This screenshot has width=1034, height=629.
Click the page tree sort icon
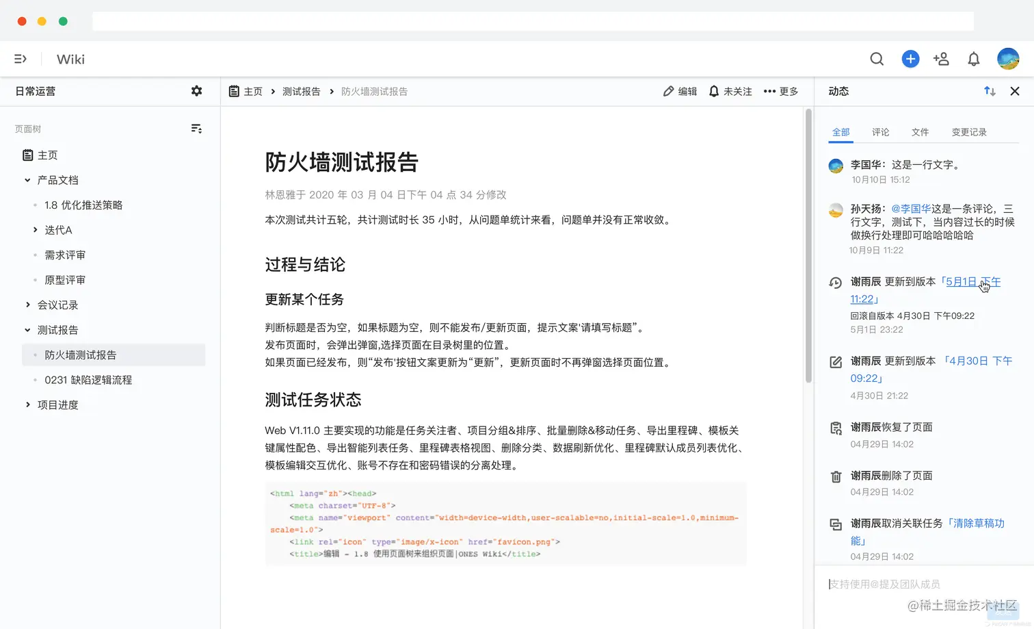click(196, 129)
